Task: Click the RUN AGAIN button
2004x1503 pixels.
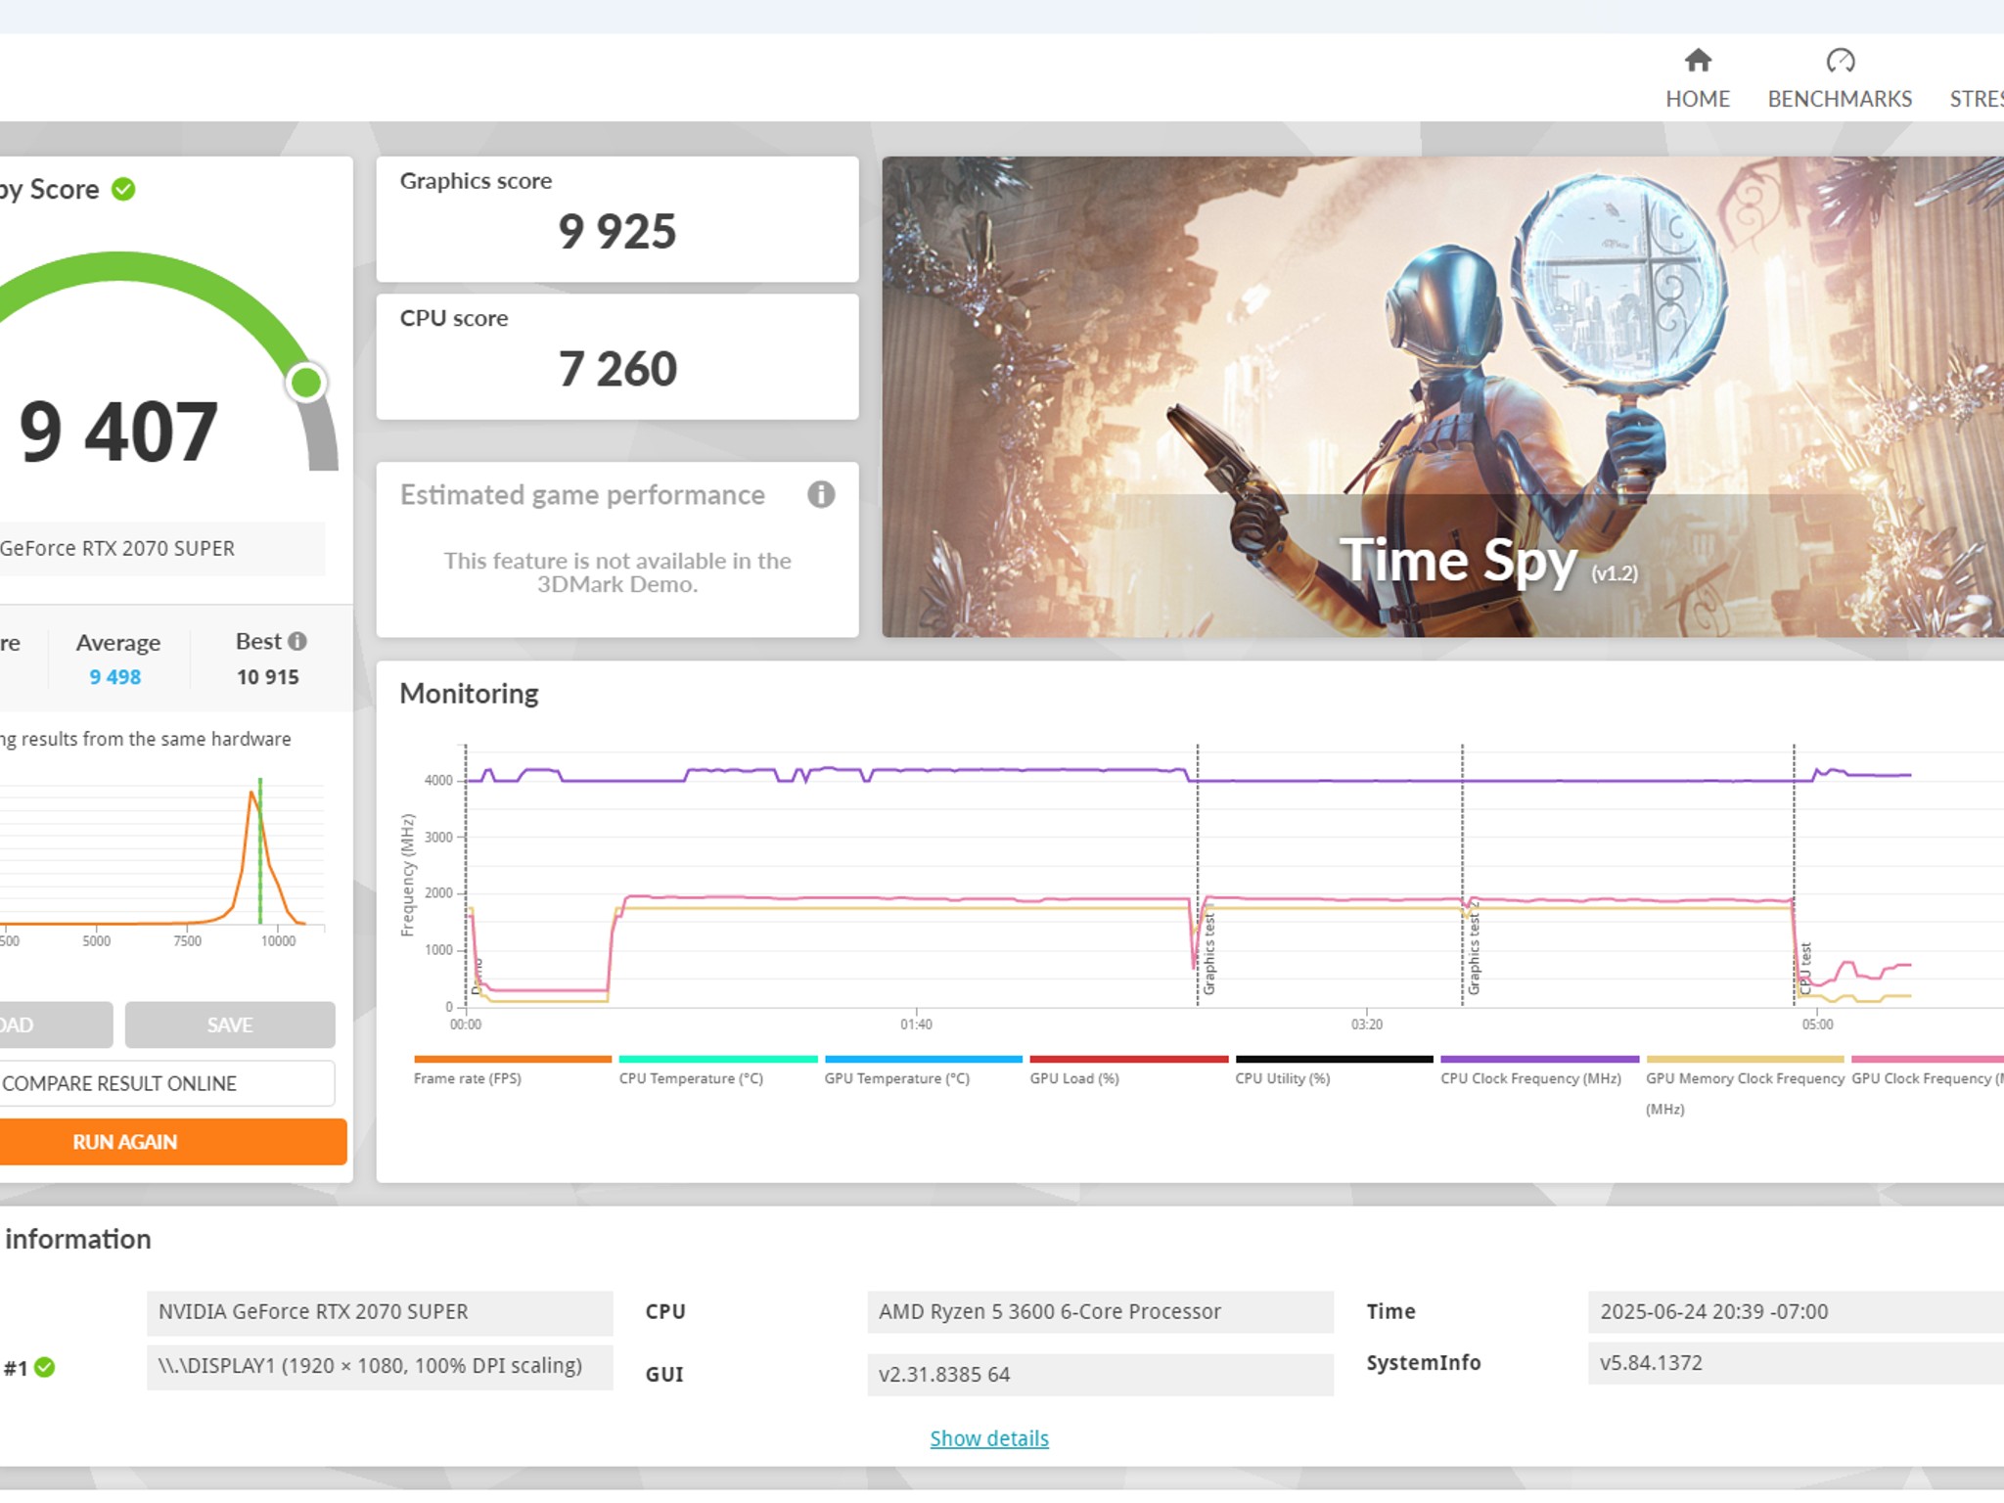Action: point(125,1141)
